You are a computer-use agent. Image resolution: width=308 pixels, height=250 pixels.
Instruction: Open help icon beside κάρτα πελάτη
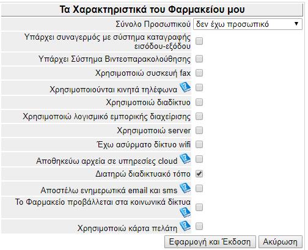coord(185,226)
